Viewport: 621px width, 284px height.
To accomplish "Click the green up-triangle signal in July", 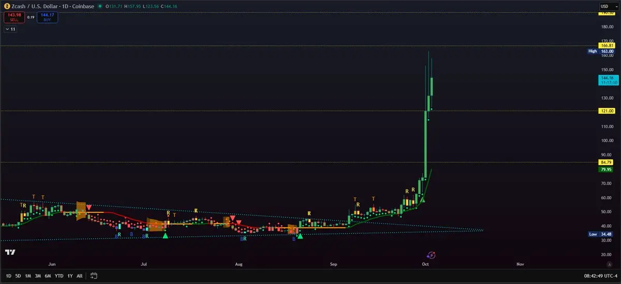I will pyautogui.click(x=165, y=235).
